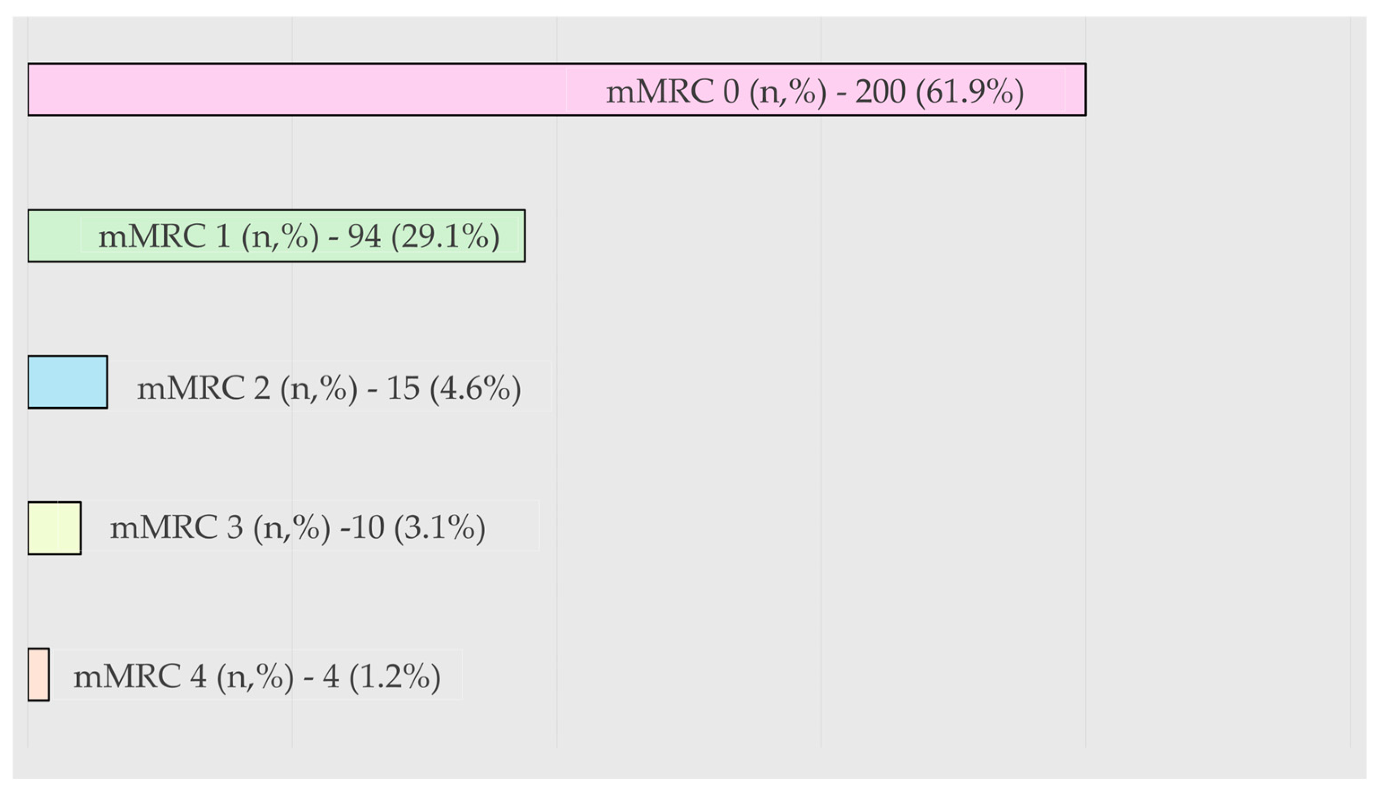The height and width of the screenshot is (795, 1377).
Task: Select the text mMRC 3 (n,%) -10 (3.1%)
Action: pyautogui.click(x=298, y=528)
